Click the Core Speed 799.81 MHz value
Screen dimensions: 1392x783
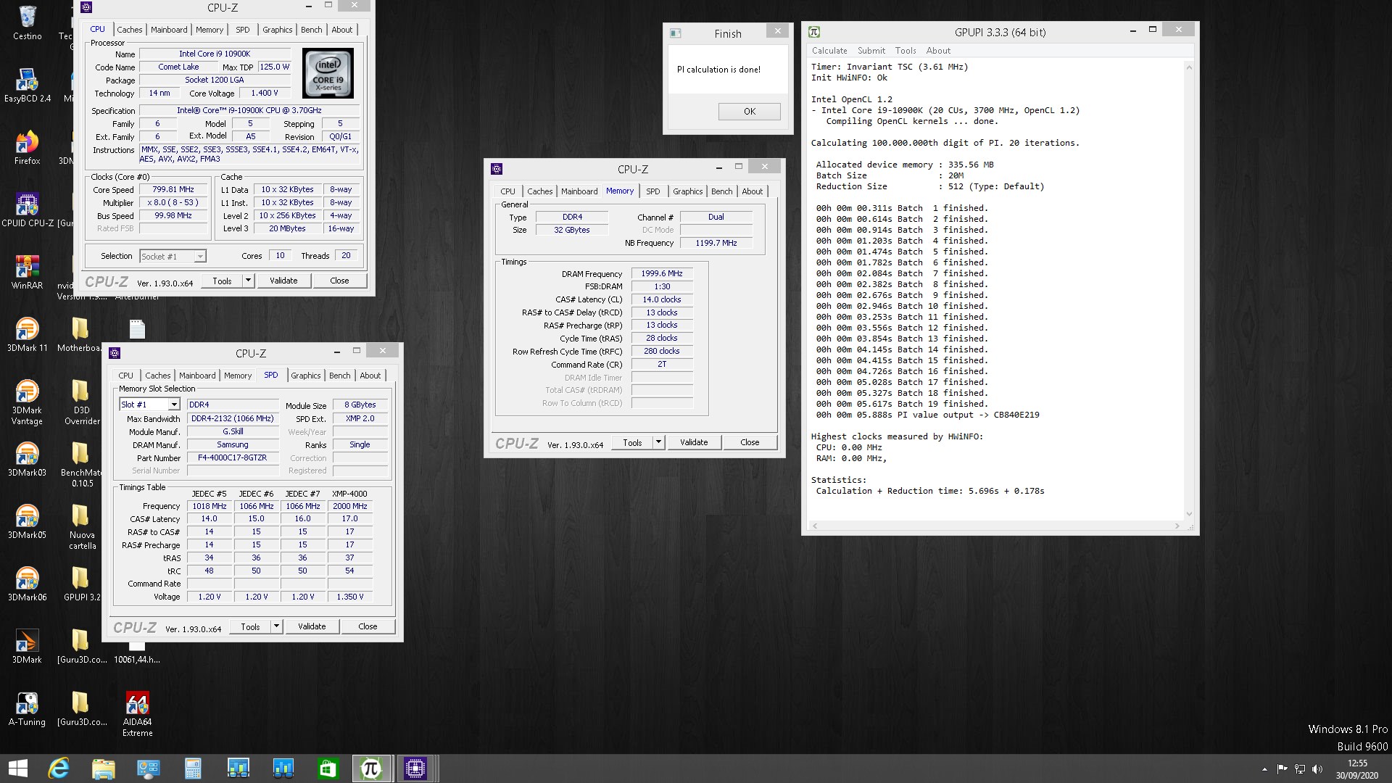(x=173, y=189)
